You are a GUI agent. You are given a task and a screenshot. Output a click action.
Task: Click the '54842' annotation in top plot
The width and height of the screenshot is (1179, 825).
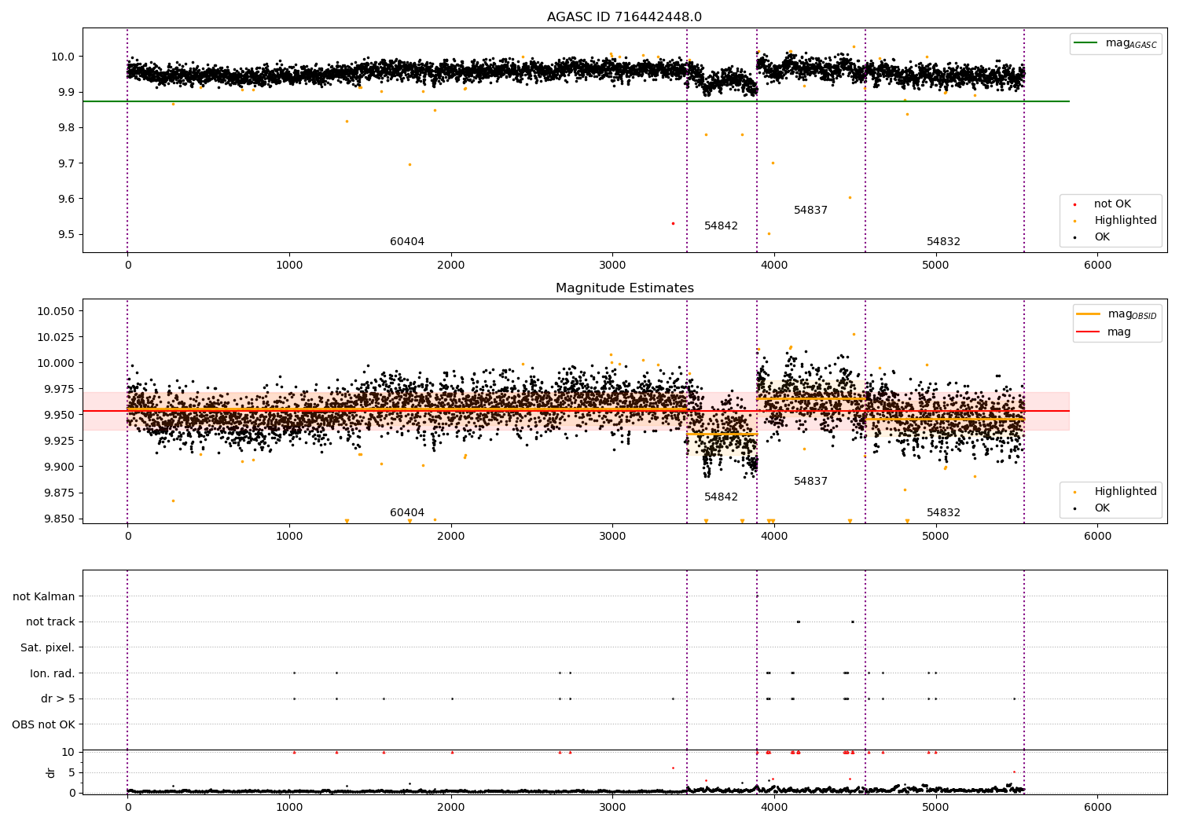tap(721, 226)
